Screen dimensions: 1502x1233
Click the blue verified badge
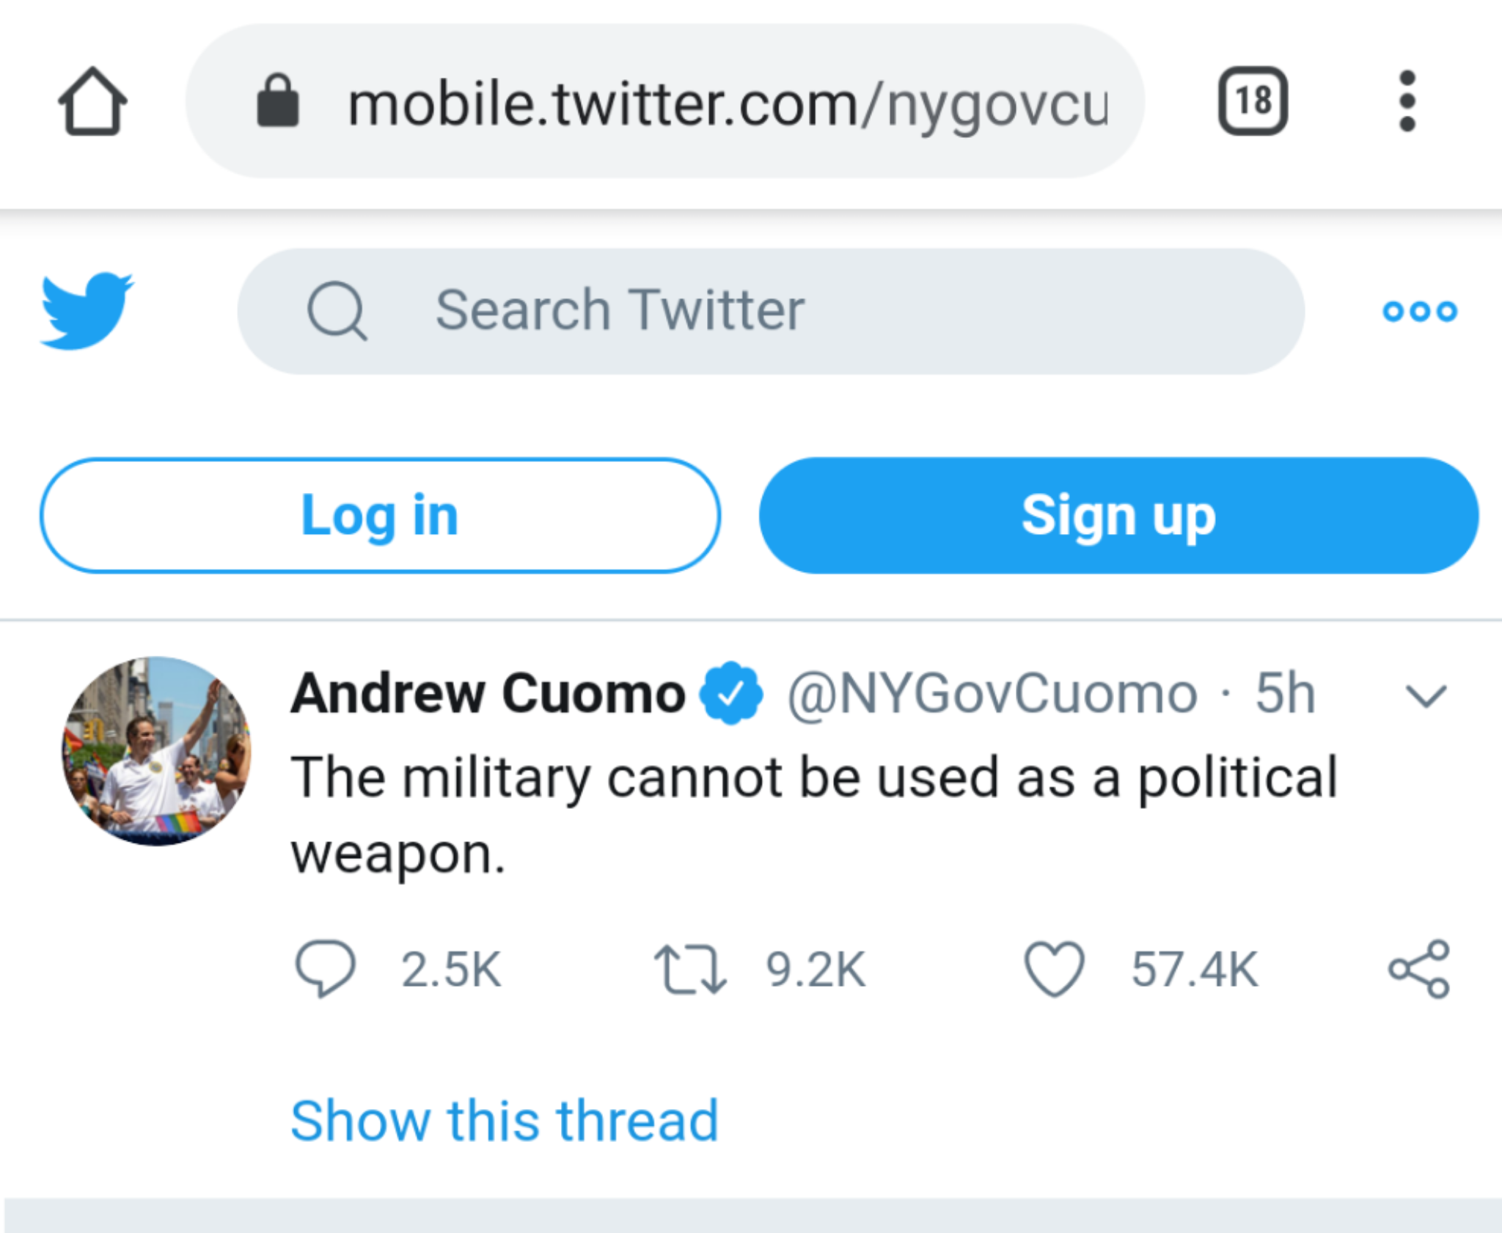tap(730, 693)
